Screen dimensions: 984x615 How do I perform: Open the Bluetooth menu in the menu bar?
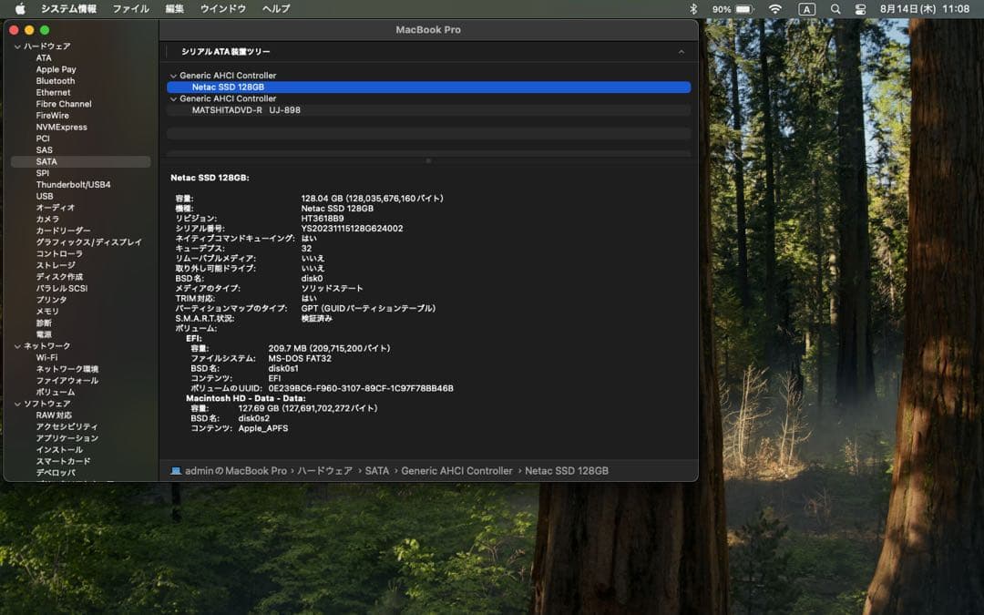693,8
